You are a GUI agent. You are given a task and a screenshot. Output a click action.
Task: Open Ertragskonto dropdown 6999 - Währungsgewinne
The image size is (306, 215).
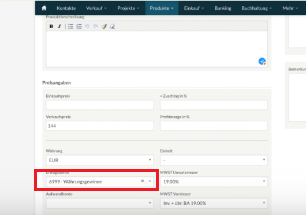[100, 182]
